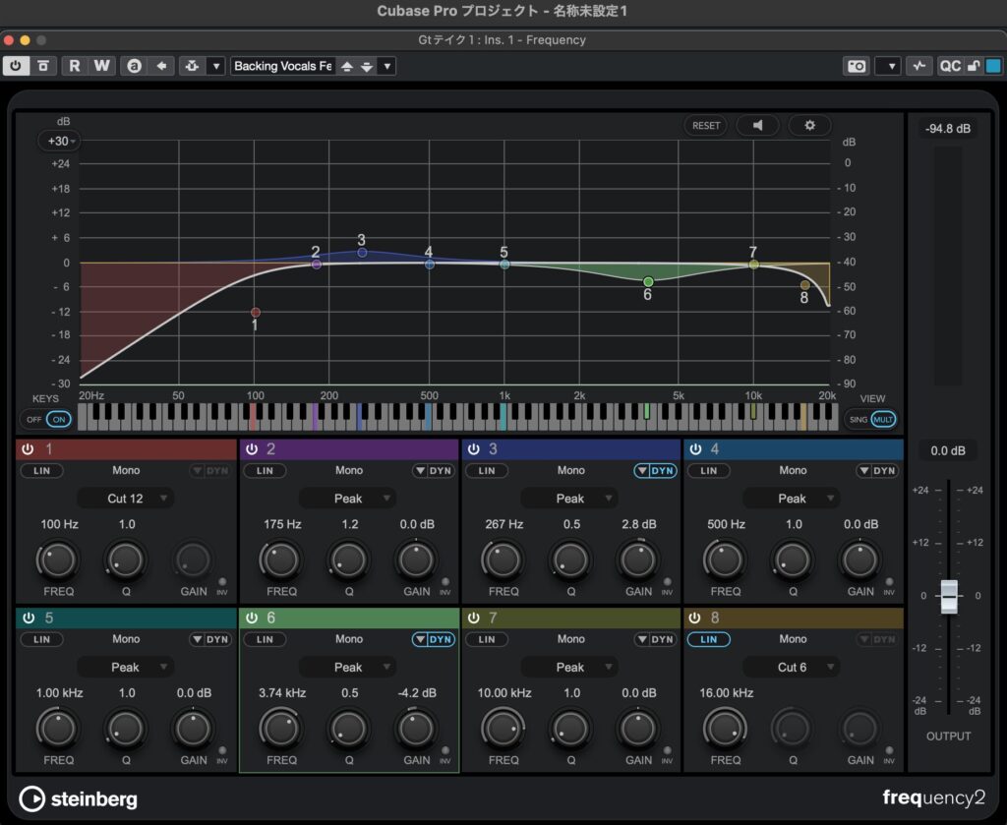Image resolution: width=1007 pixels, height=825 pixels.
Task: Enable Read Automation (R) button
Action: pyautogui.click(x=75, y=66)
